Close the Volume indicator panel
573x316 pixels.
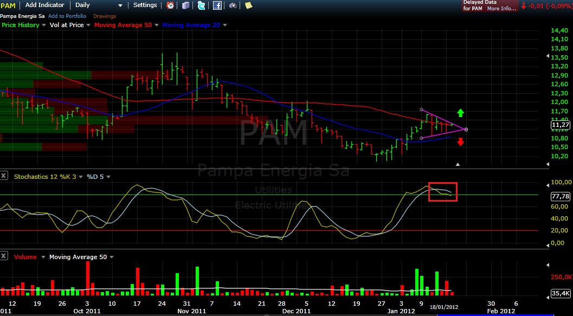point(4,256)
